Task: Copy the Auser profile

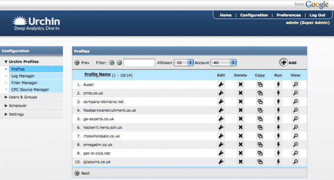Action: point(260,85)
